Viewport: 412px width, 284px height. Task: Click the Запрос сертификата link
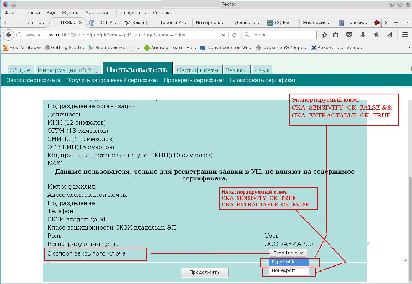click(34, 80)
